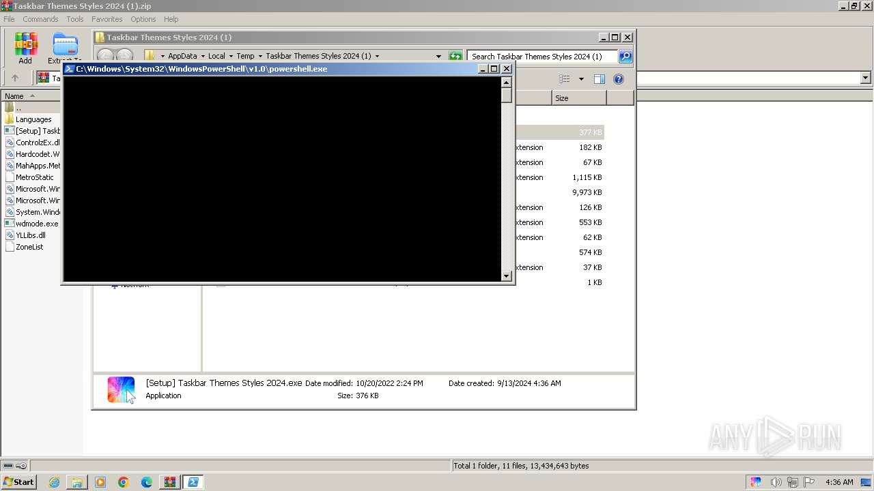Expand the Local breadcrumb dropdown arrow
874x491 pixels.
pyautogui.click(x=231, y=57)
